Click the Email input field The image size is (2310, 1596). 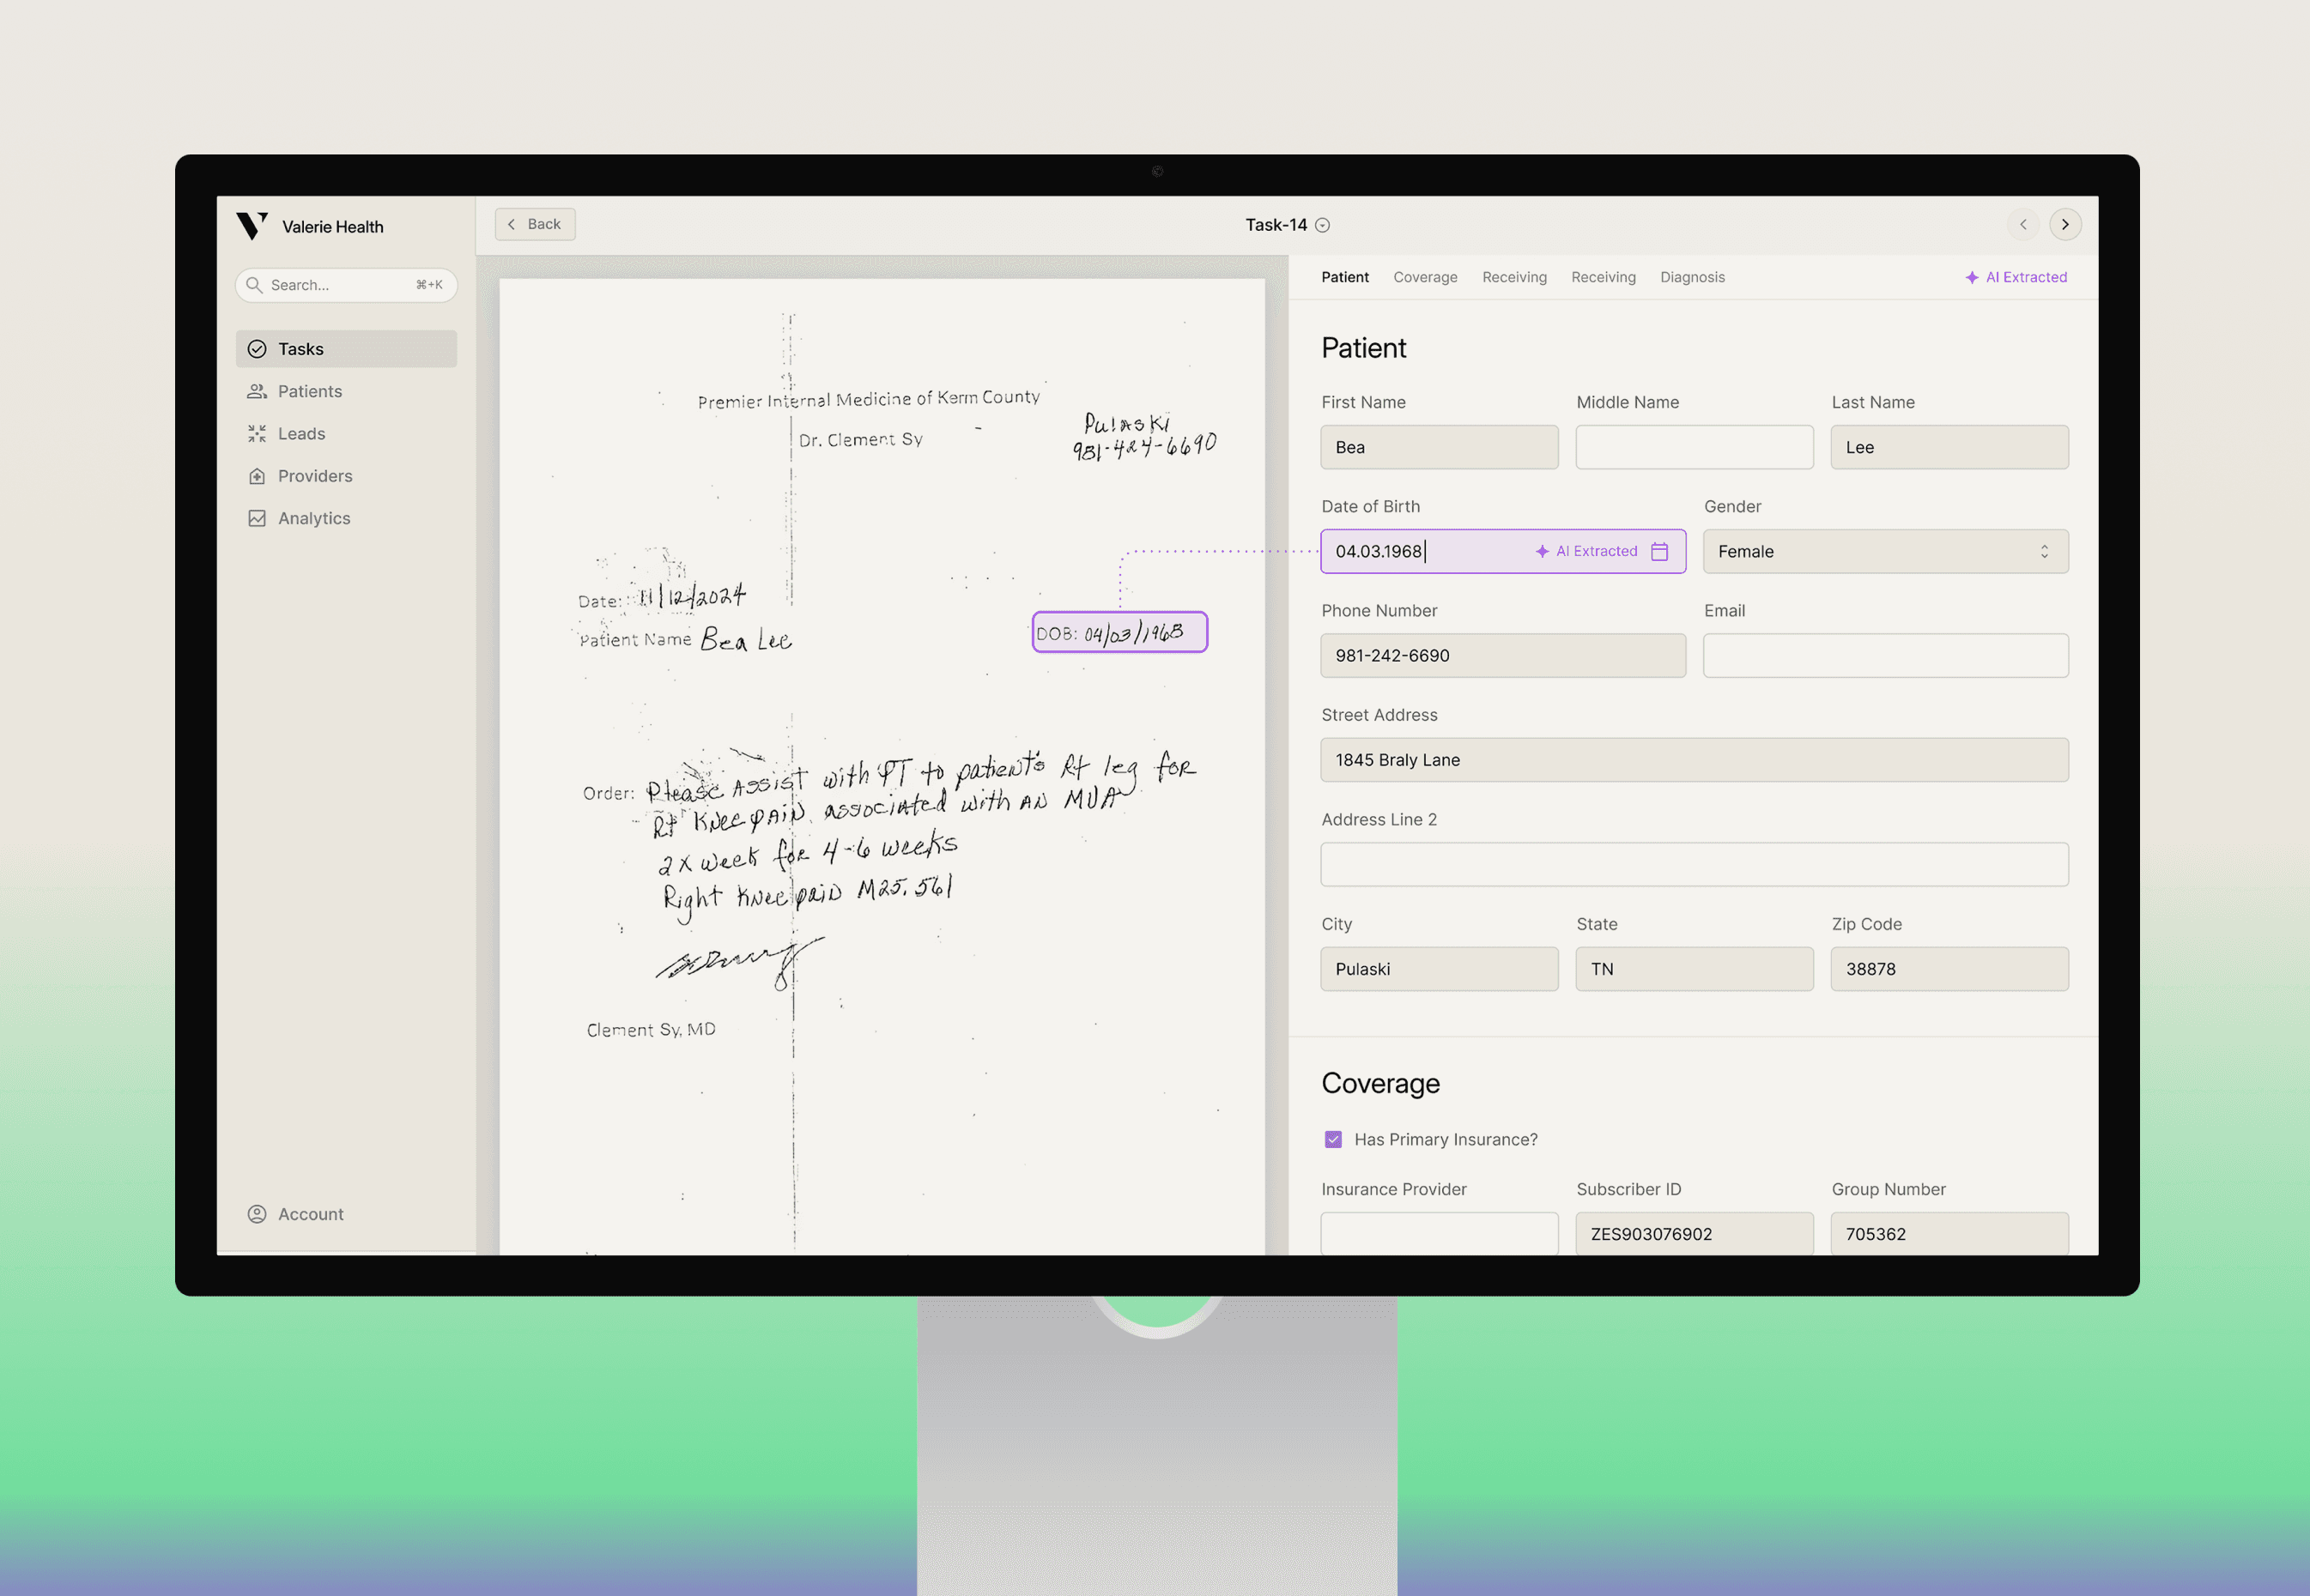pyautogui.click(x=1885, y=656)
